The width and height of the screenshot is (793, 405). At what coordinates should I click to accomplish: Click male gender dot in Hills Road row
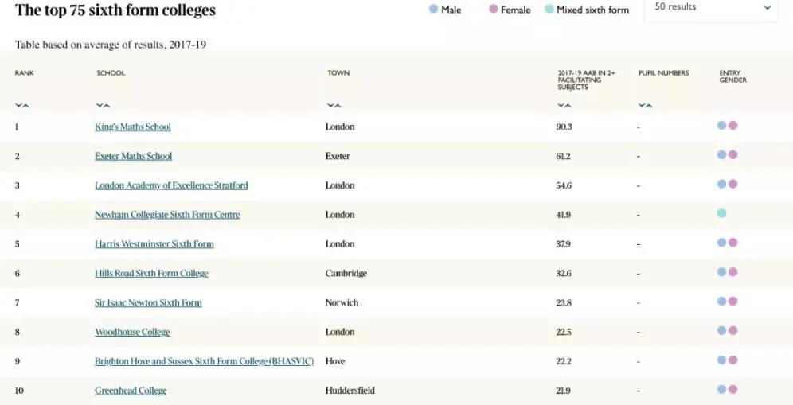721,272
